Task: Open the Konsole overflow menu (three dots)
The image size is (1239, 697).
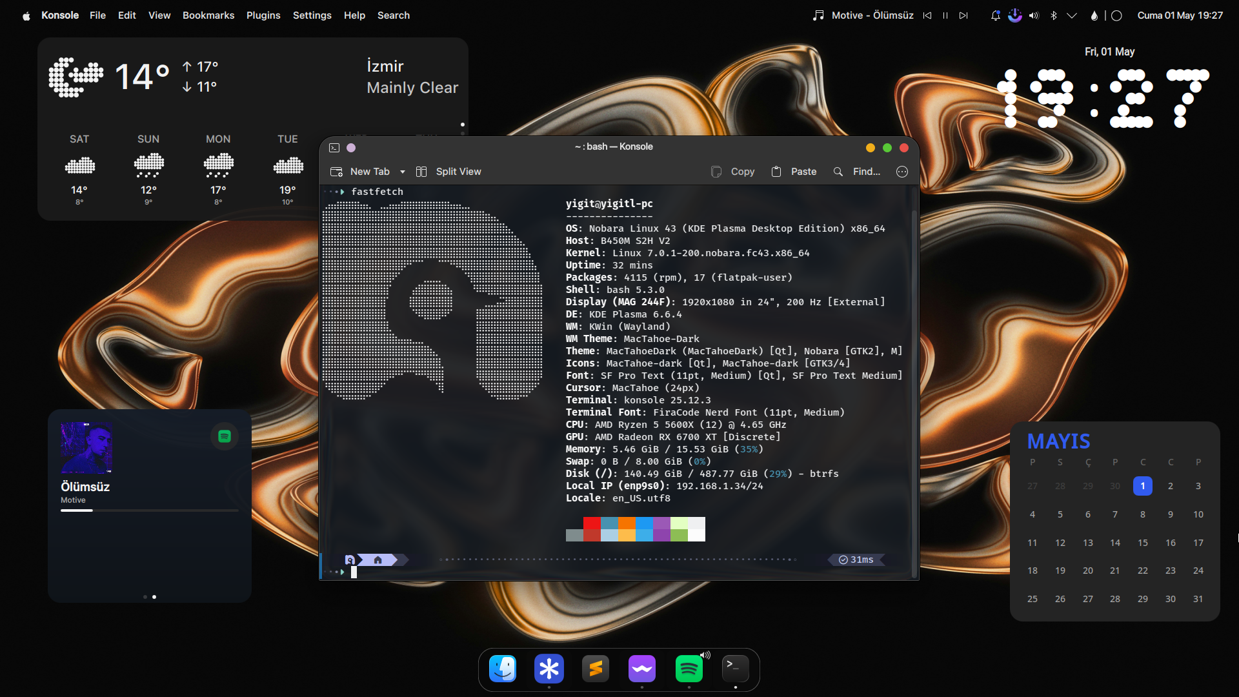Action: [x=902, y=172]
